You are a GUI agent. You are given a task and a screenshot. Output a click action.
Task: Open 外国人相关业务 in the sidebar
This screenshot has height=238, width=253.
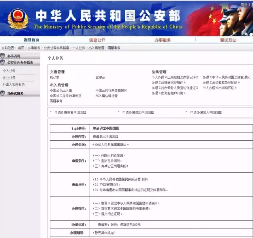pyautogui.click(x=13, y=84)
